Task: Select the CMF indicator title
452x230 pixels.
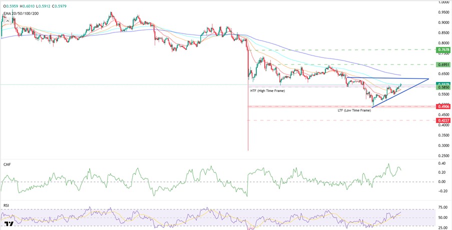Action: 8,164
